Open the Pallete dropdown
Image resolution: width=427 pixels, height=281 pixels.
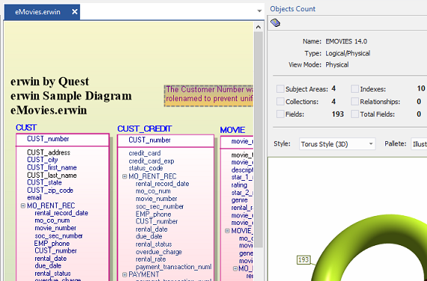click(419, 144)
